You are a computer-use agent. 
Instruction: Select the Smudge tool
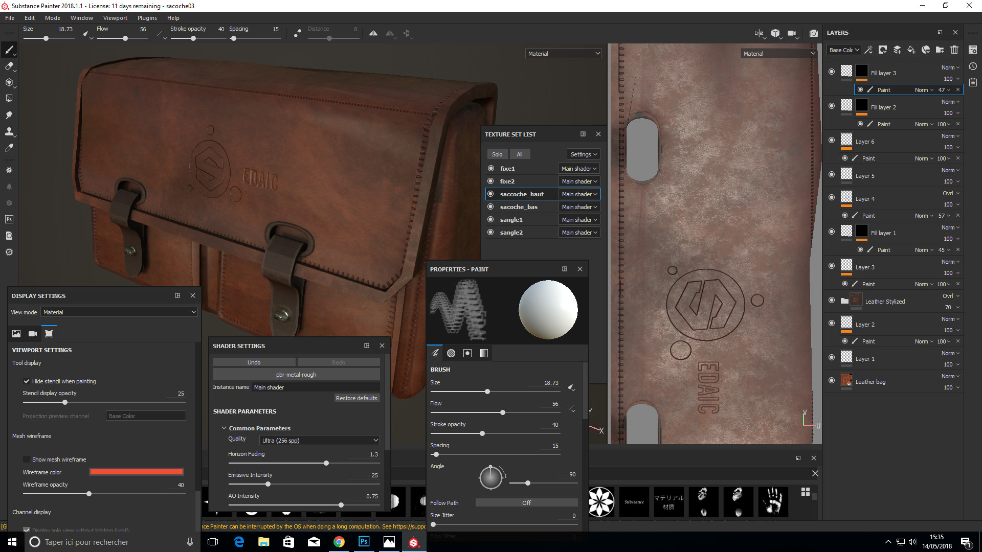coord(9,115)
